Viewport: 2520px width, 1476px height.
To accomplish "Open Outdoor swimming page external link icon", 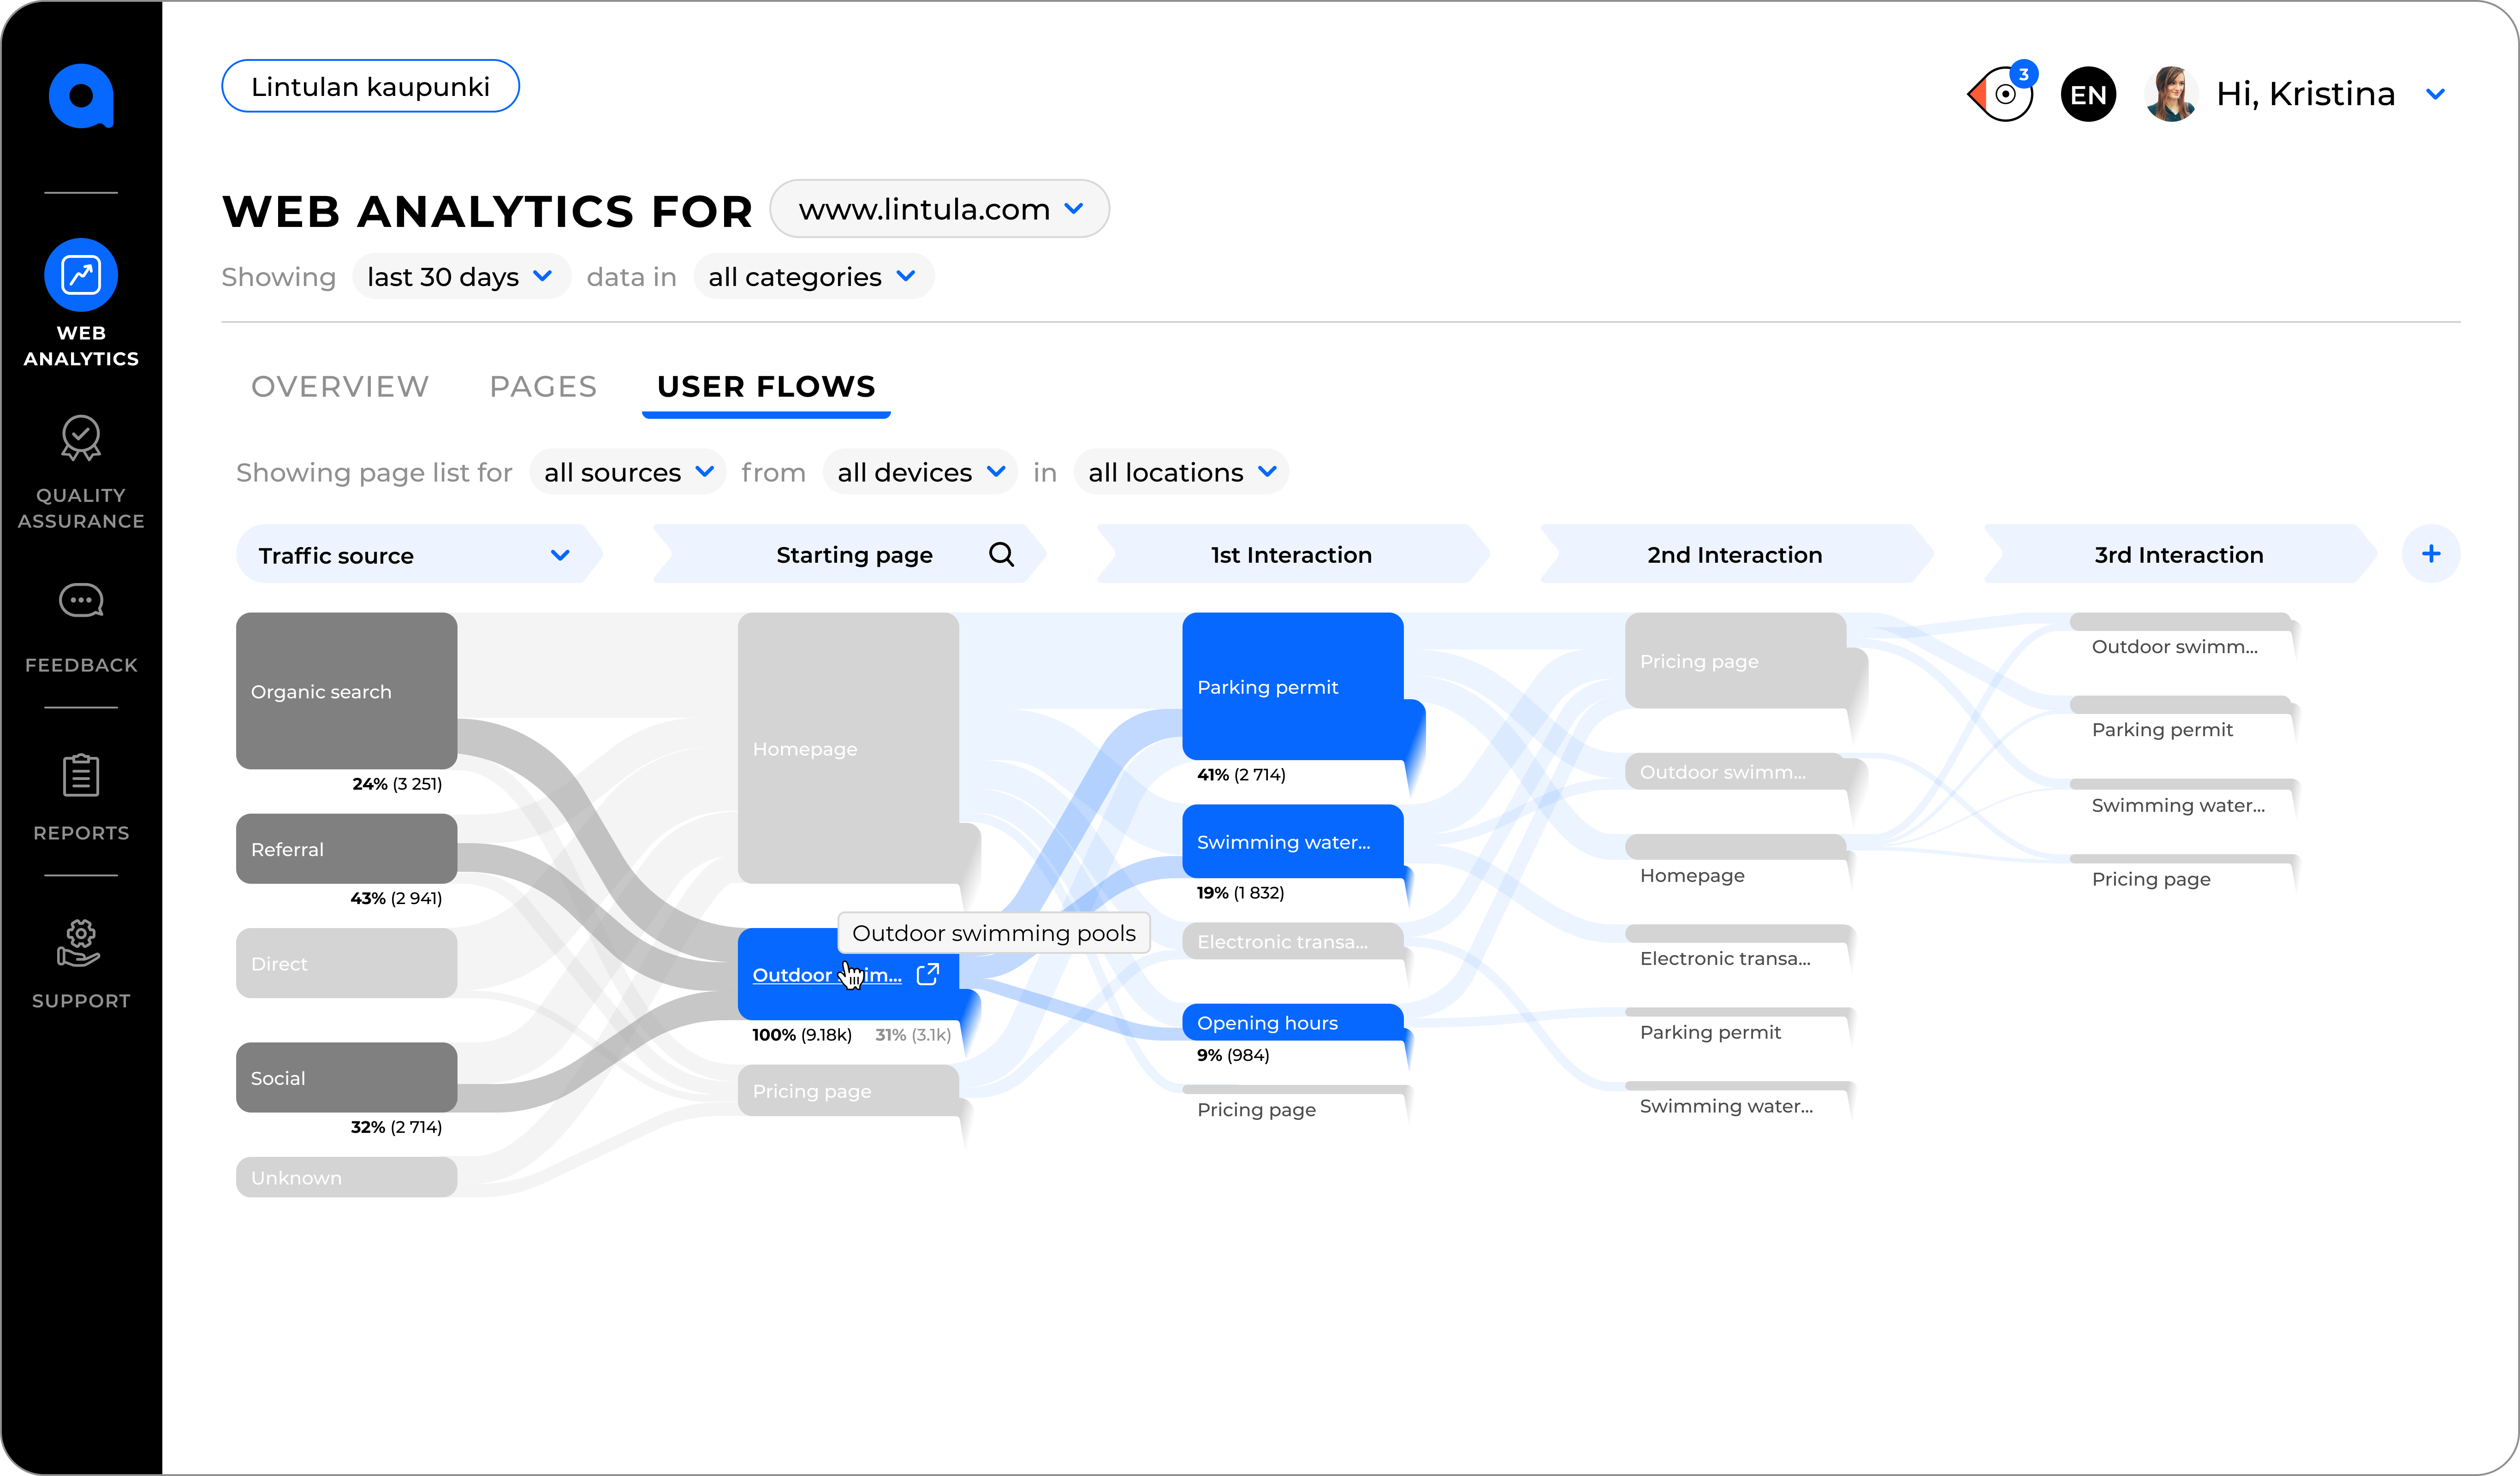I will pos(928,974).
